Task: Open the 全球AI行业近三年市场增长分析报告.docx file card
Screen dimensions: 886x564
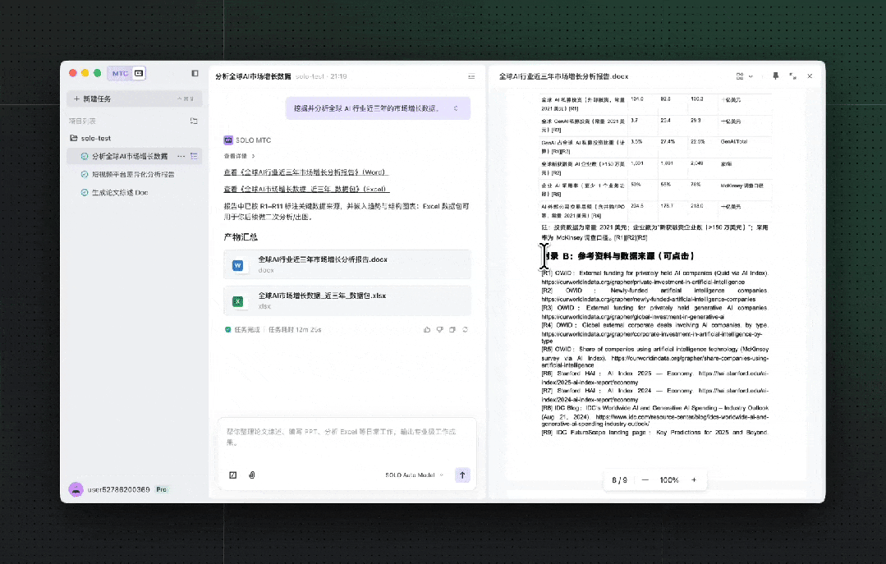Action: 347,264
